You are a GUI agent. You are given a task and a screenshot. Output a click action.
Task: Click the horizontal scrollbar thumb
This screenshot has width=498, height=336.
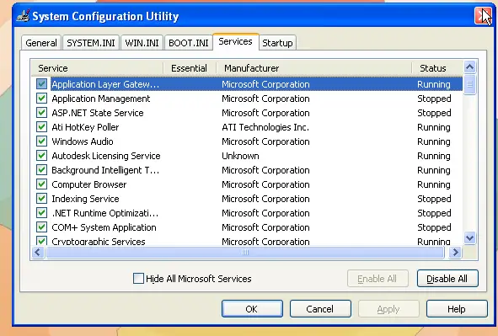[245, 253]
